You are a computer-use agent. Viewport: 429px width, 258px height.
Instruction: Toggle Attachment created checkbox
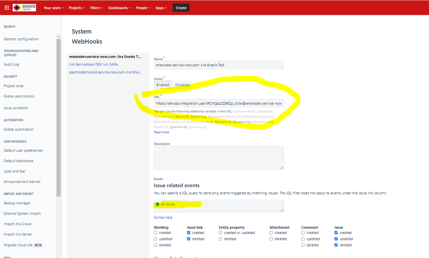point(271,233)
